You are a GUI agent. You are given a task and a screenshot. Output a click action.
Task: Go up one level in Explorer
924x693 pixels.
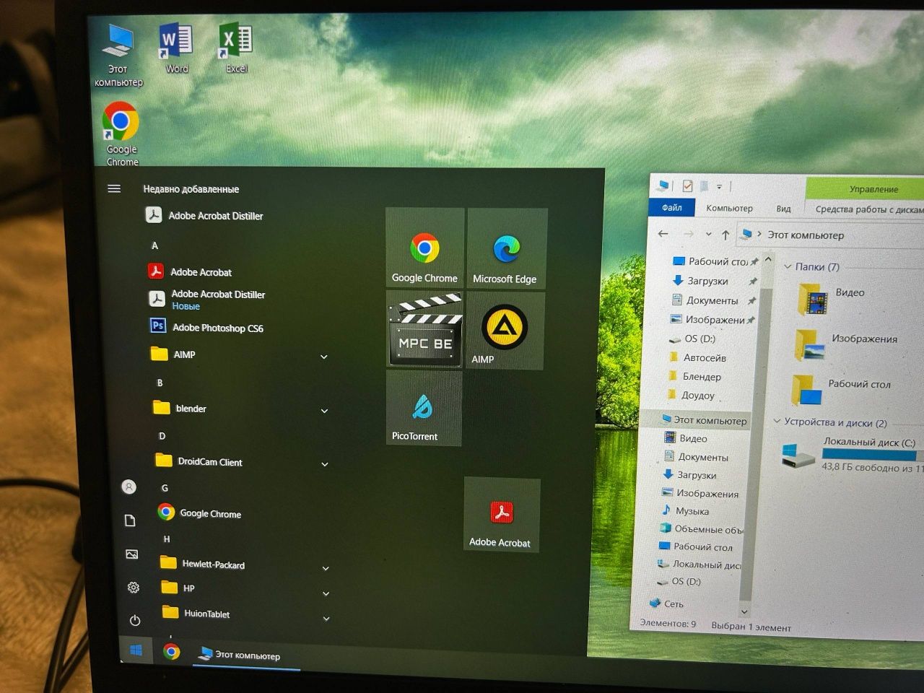coord(725,235)
